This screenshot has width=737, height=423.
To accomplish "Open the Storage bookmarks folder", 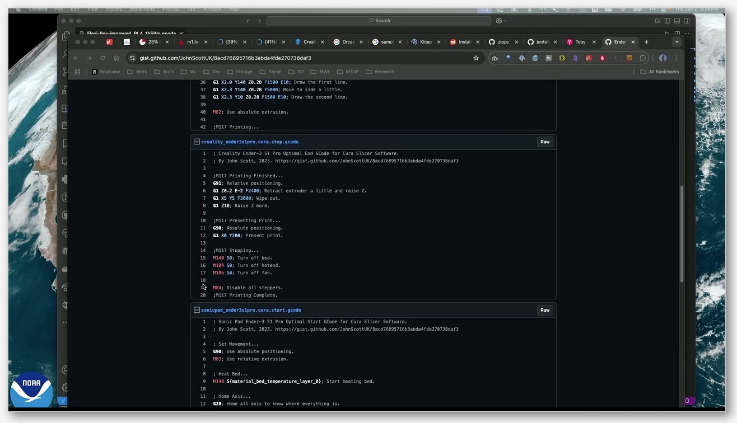I will [x=240, y=72].
